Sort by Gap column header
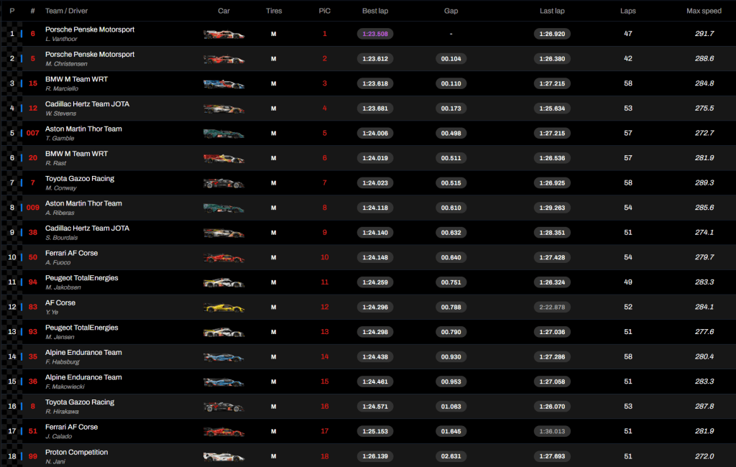 point(451,11)
